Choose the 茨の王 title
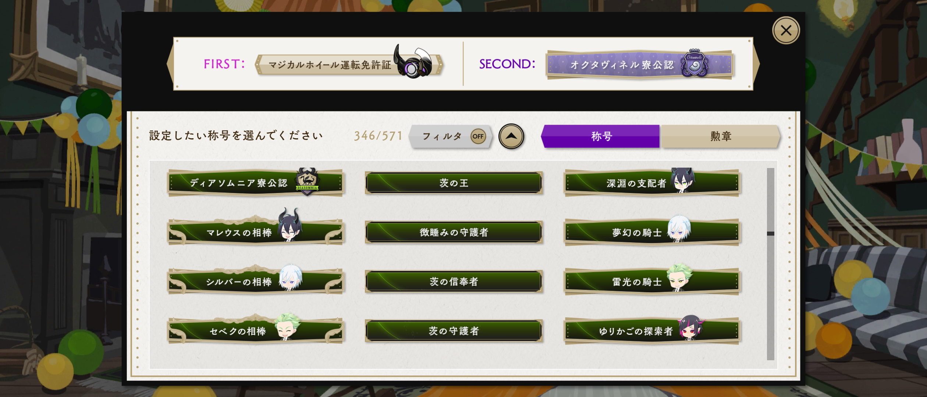927x397 pixels. (x=454, y=183)
